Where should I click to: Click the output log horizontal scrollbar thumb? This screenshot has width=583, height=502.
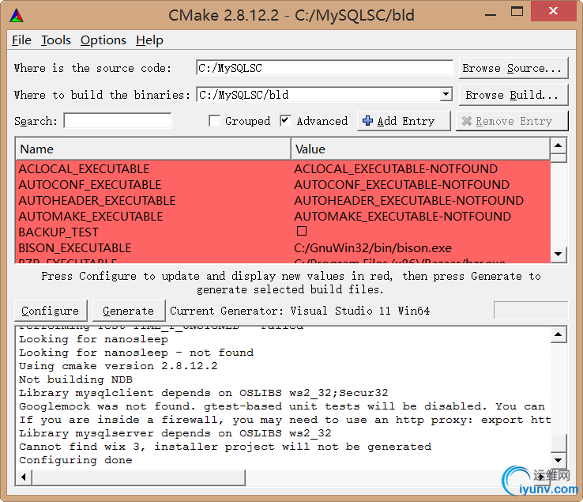pyautogui.click(x=139, y=477)
